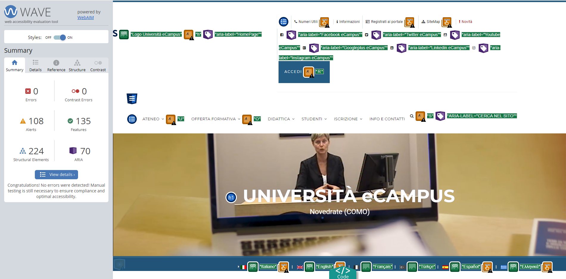Expand the DIDATTICA menu
This screenshot has width=566, height=279.
(x=281, y=119)
